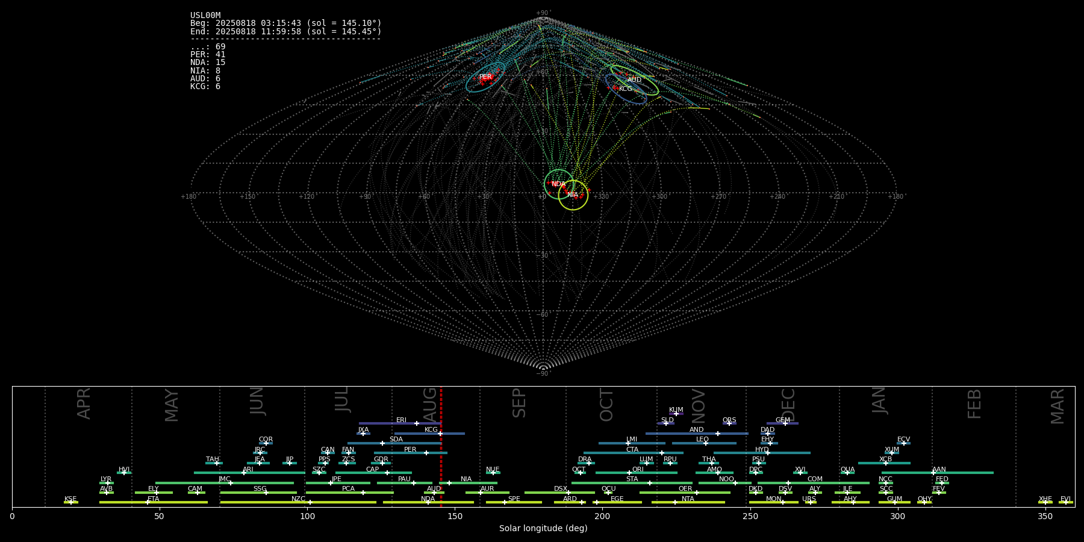The image size is (1084, 542).
Task: Click the AAN shower label in timeline
Action: (939, 469)
